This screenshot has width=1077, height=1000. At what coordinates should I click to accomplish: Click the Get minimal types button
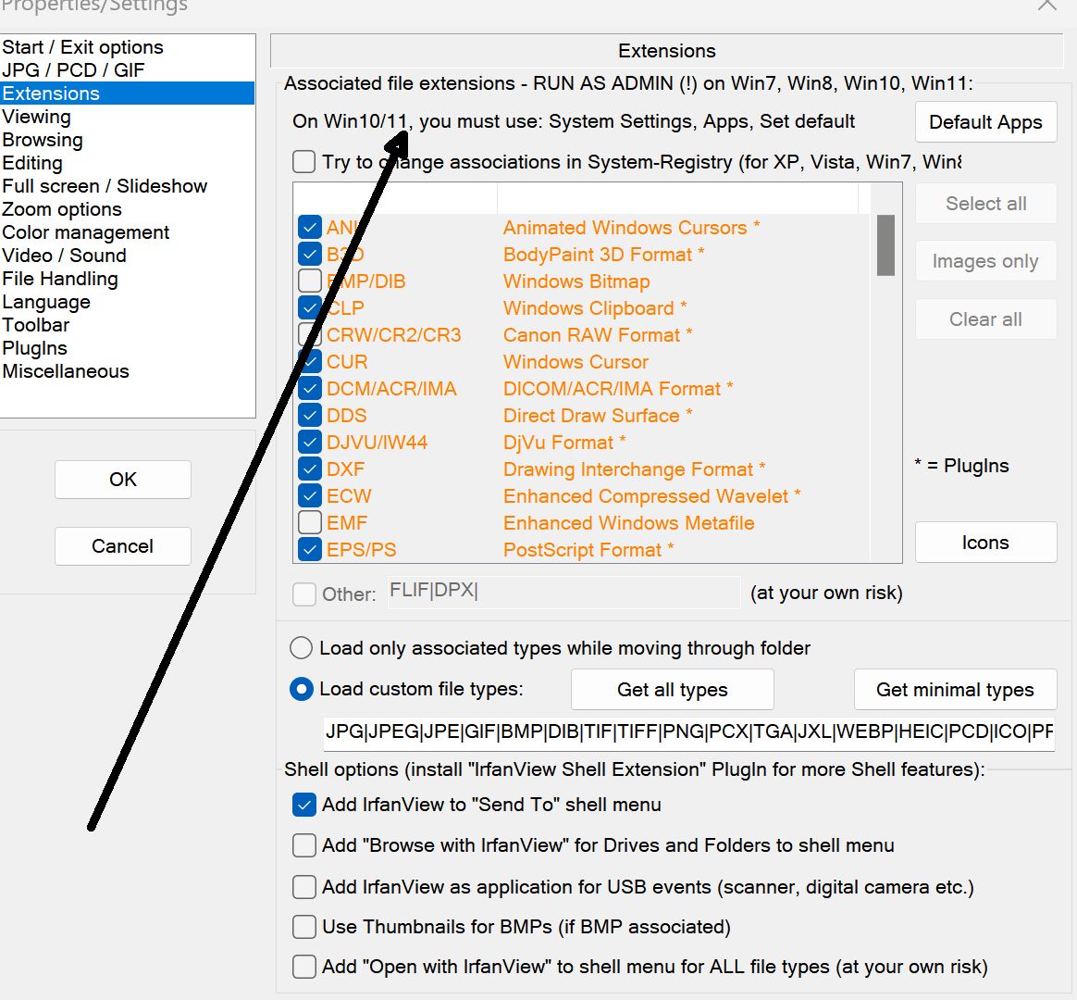click(x=955, y=689)
